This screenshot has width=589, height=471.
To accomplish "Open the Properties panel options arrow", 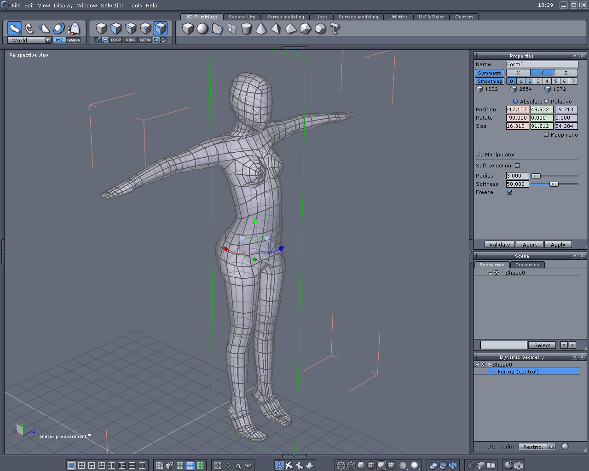I will (x=575, y=56).
